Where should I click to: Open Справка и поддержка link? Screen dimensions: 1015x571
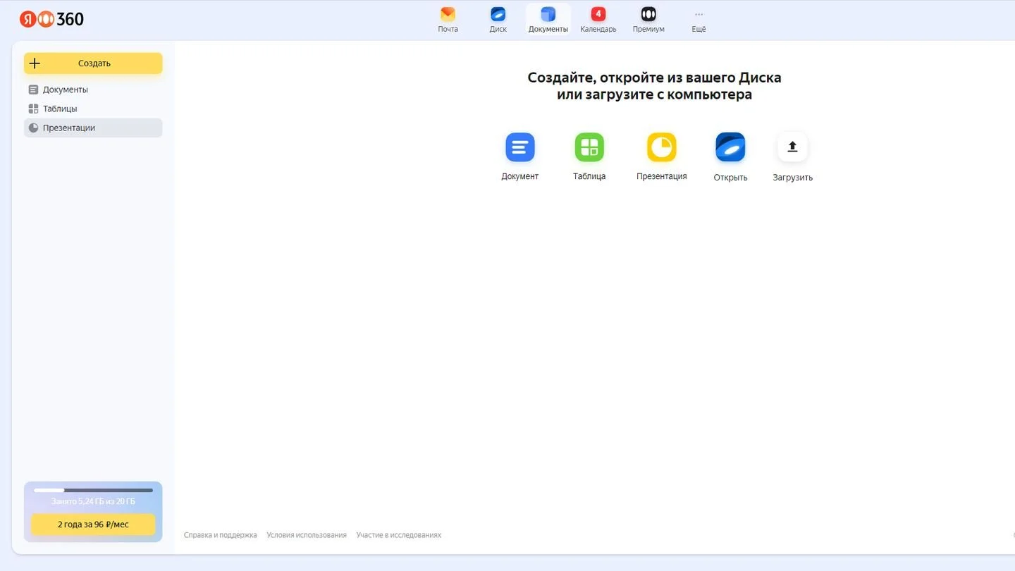click(x=221, y=535)
